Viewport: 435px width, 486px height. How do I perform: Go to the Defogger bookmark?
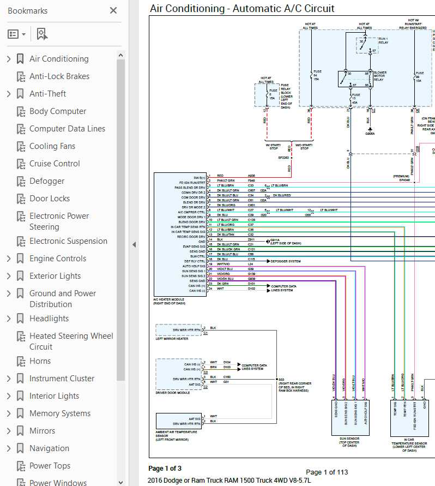pos(47,181)
